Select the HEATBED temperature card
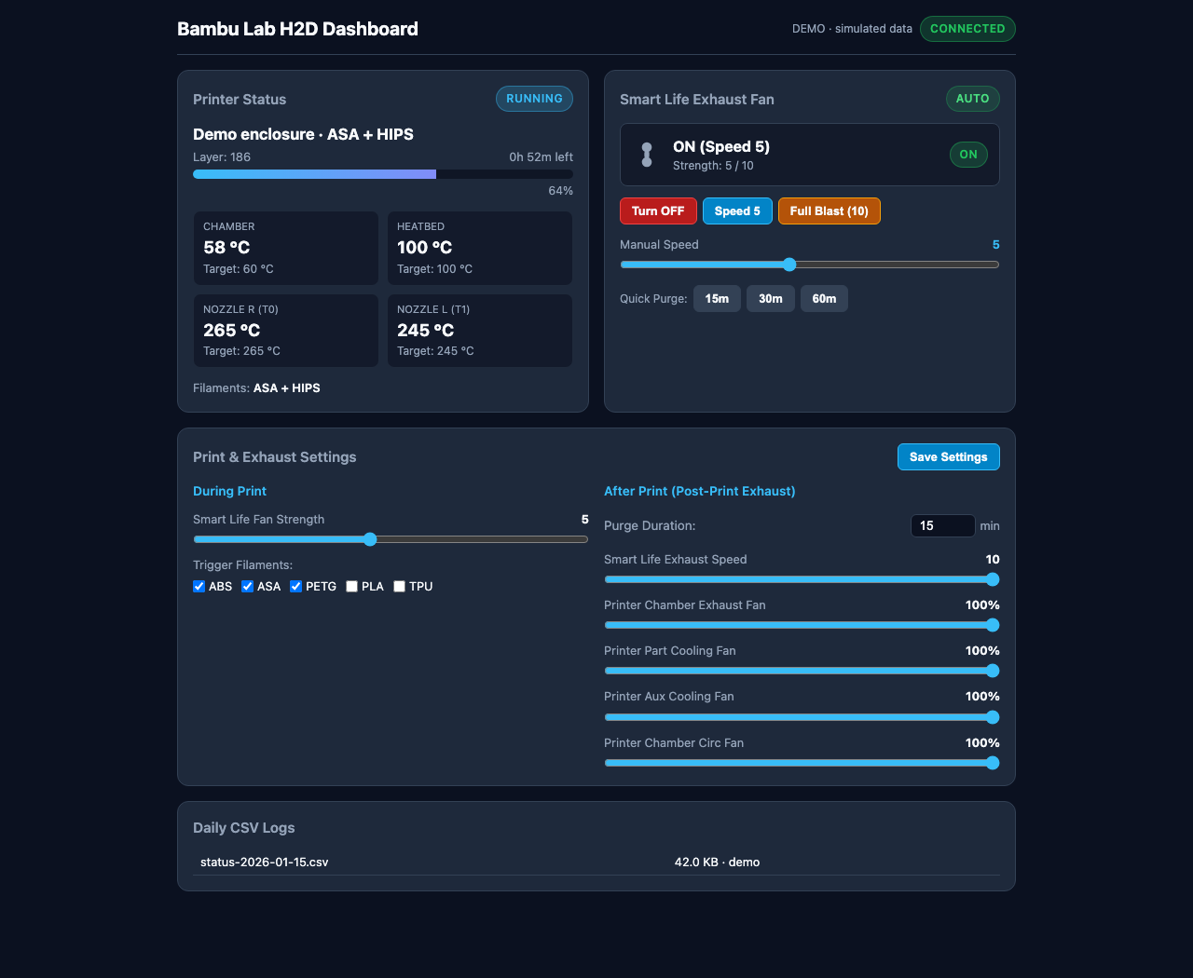The height and width of the screenshot is (978, 1193). click(x=480, y=248)
